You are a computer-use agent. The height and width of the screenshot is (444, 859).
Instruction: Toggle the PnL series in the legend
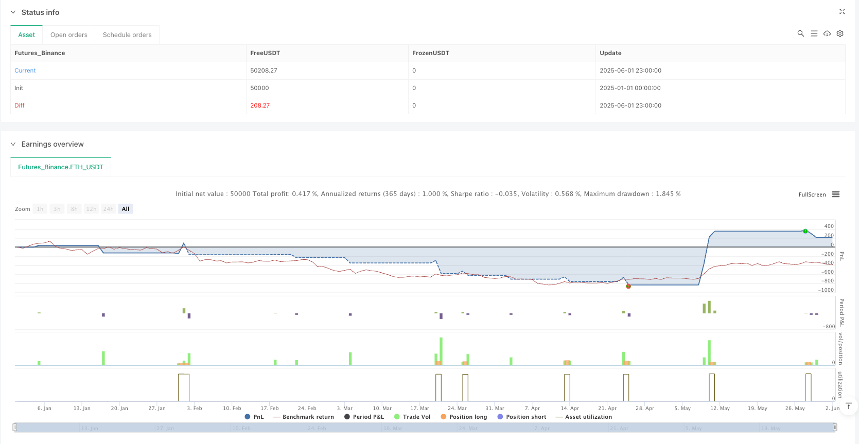click(254, 417)
